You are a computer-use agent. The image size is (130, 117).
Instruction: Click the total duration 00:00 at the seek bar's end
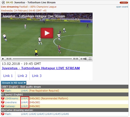point(76,59)
